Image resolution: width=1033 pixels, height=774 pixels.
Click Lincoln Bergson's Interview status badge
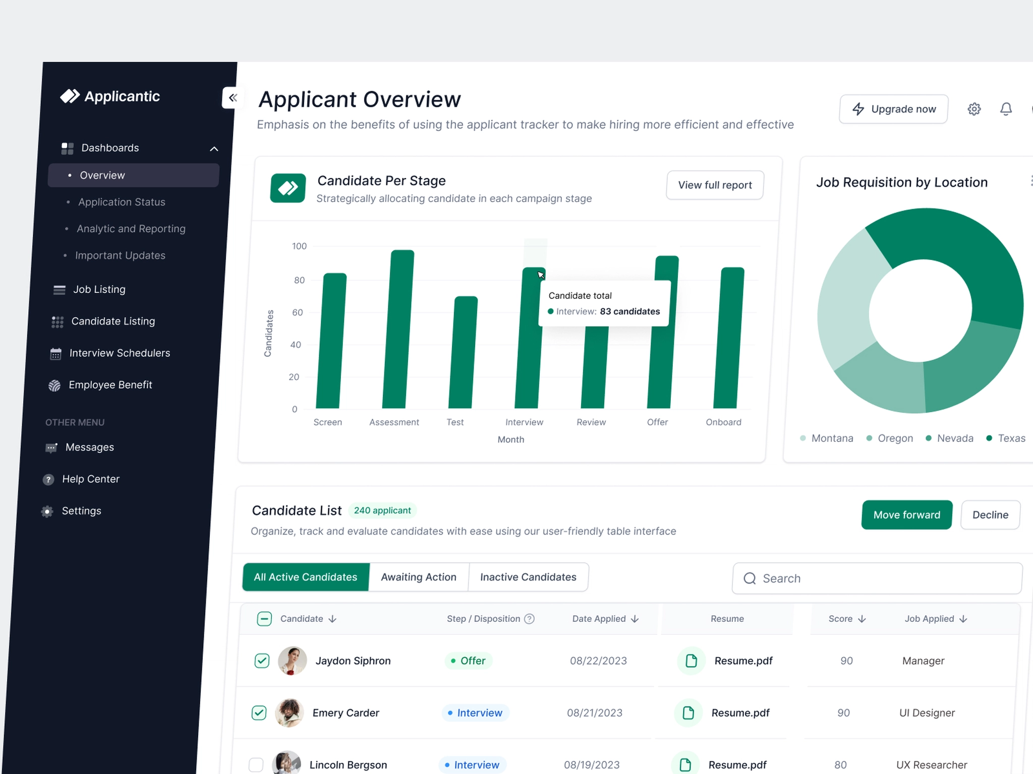click(472, 764)
